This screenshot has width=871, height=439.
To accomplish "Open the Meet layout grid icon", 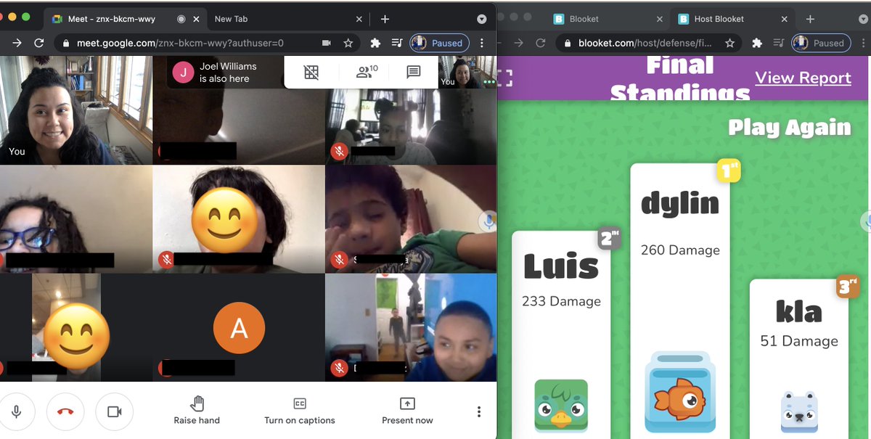I will pos(311,72).
